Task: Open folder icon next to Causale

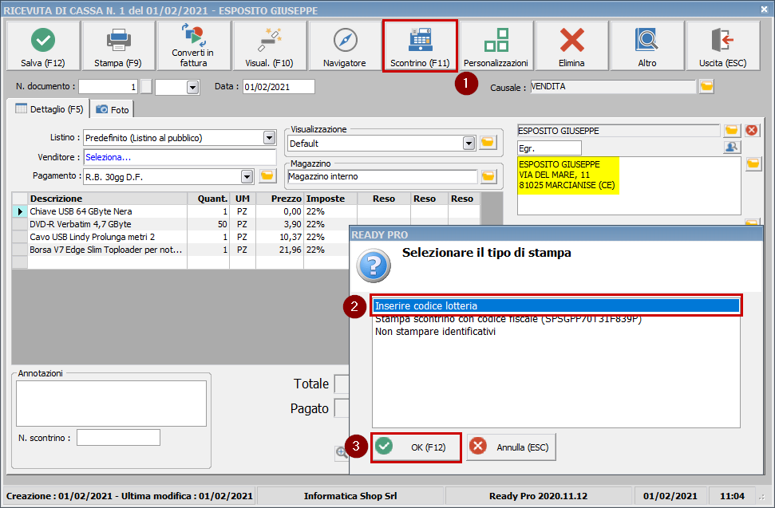Action: (706, 86)
